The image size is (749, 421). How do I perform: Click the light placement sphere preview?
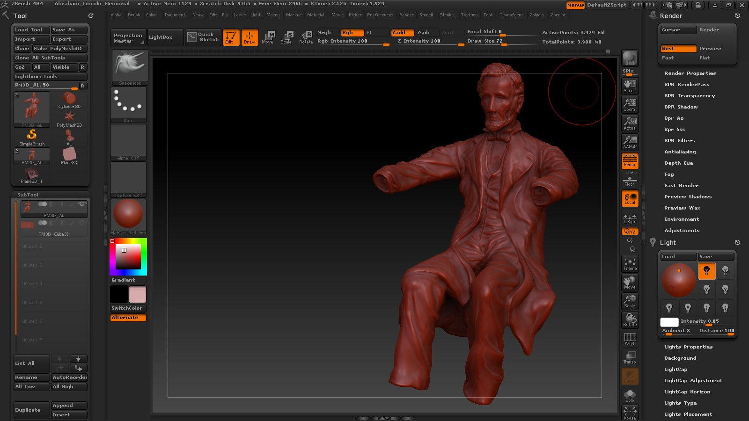(x=678, y=280)
